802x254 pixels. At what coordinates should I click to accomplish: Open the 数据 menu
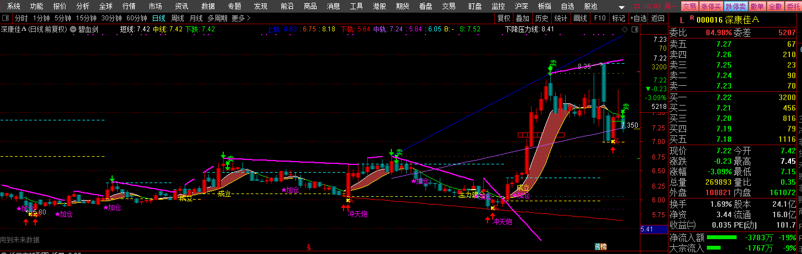208,7
